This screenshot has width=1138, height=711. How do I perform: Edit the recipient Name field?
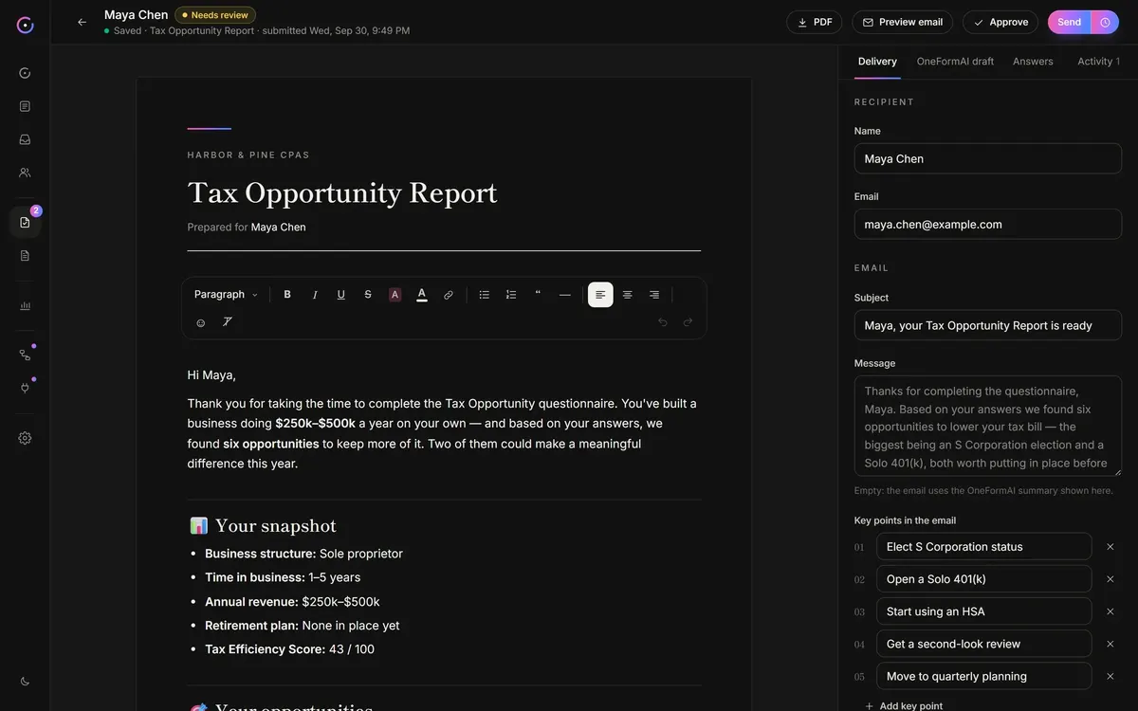[987, 158]
